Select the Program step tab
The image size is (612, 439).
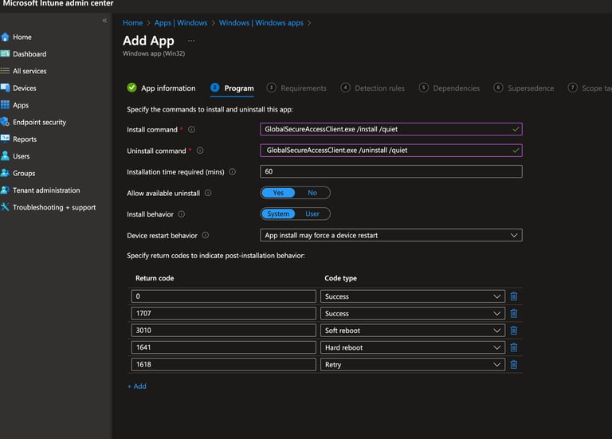pos(232,88)
